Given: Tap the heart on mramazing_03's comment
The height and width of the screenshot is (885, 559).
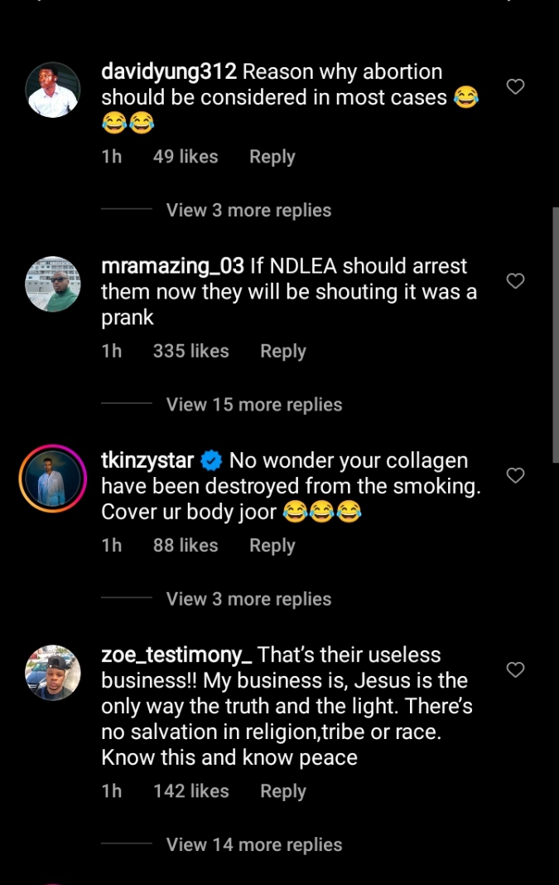Looking at the screenshot, I should [x=515, y=281].
